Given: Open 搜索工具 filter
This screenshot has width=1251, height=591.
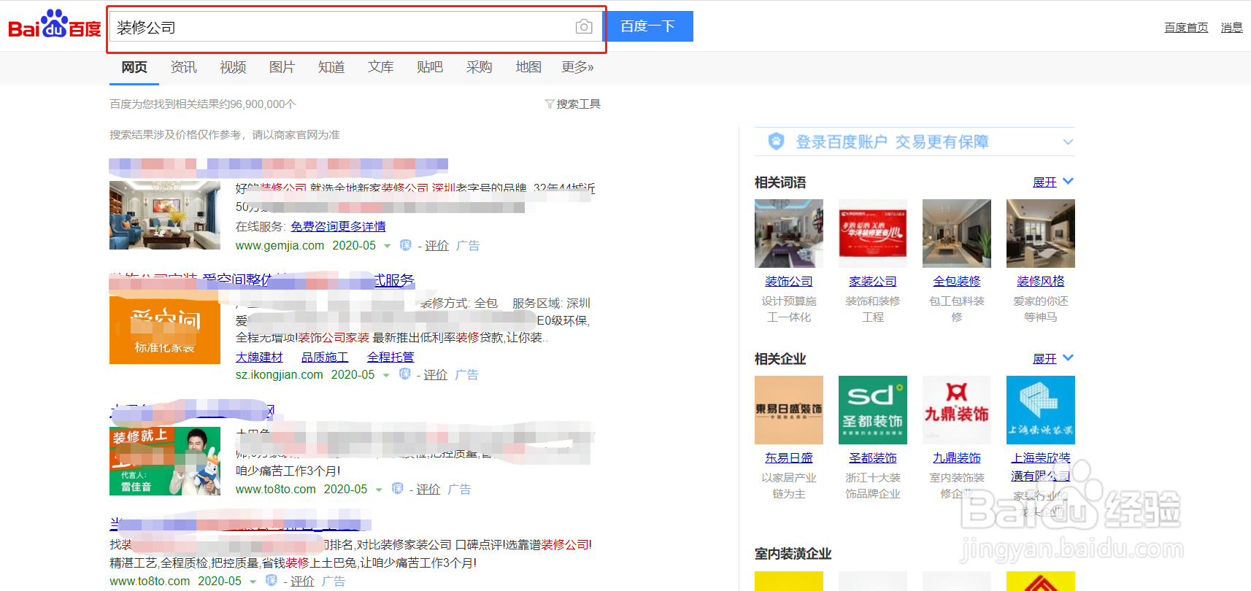Looking at the screenshot, I should pyautogui.click(x=573, y=104).
